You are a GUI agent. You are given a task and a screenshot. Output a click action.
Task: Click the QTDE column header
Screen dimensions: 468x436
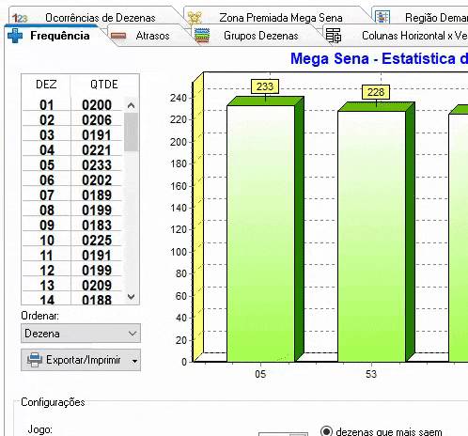(x=104, y=85)
